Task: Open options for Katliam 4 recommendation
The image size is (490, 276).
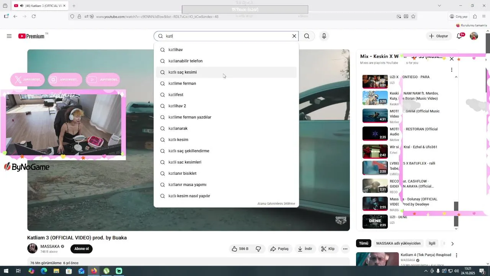Action: (456, 255)
